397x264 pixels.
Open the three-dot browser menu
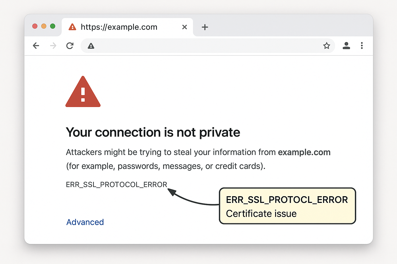click(362, 46)
